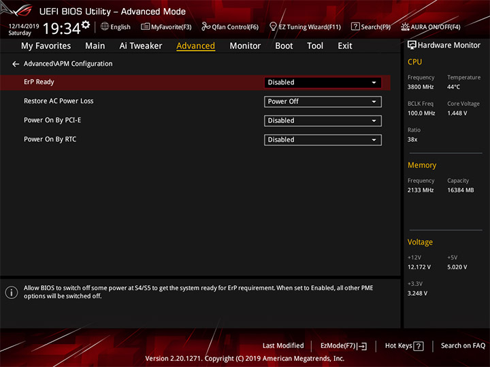Click the Version 2.20.1271 copyright text
490x367 pixels.
pos(245,359)
